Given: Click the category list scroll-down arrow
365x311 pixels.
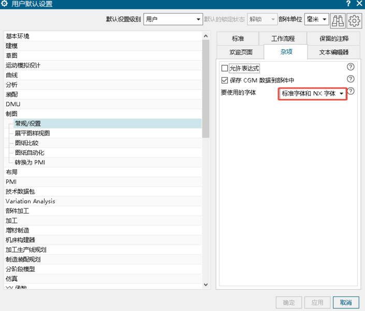Looking at the screenshot, I should coord(206,285).
